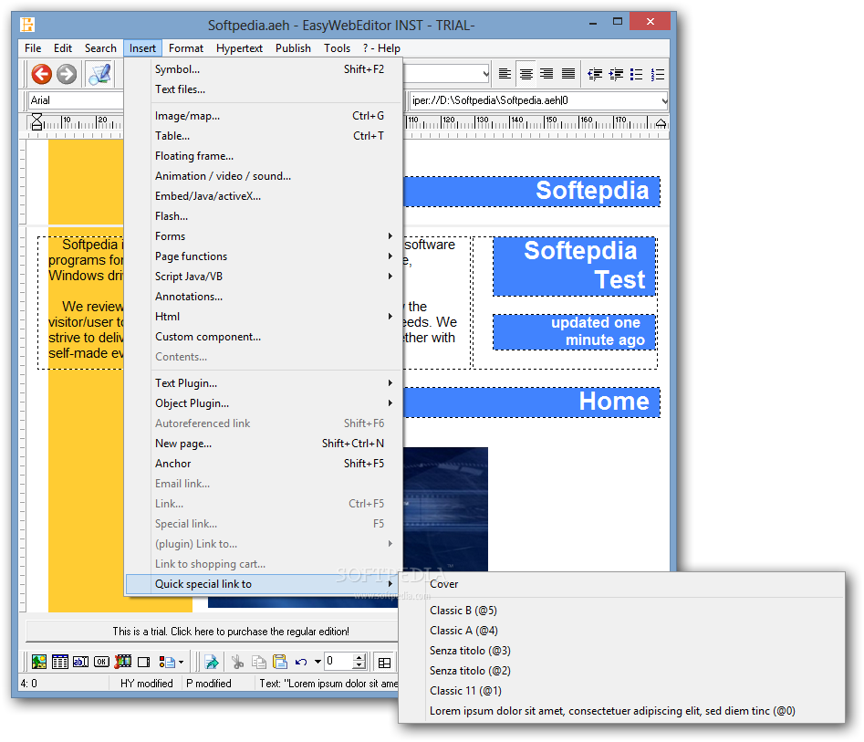Apply bulleted list formatting
864x742 pixels.
pos(637,74)
